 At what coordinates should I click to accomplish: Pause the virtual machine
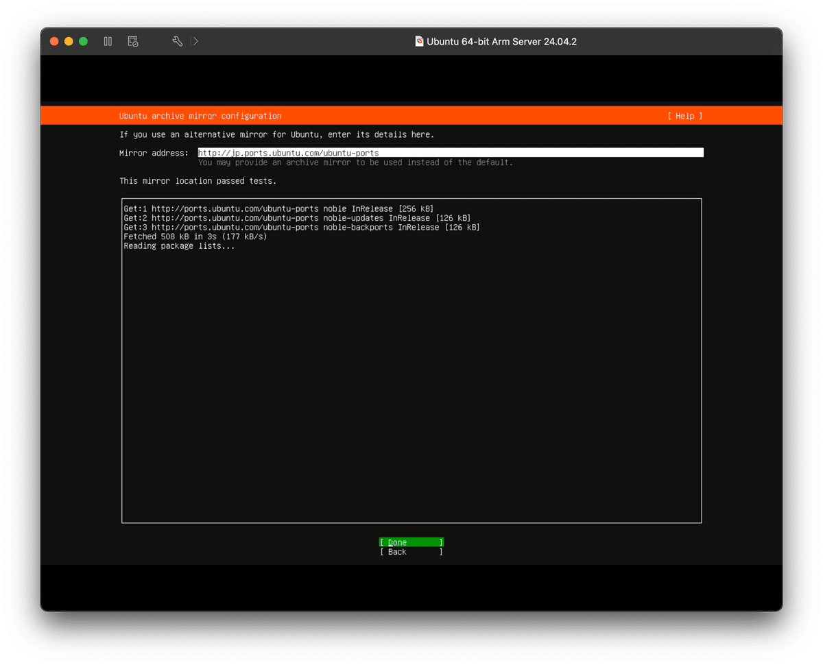tap(108, 42)
